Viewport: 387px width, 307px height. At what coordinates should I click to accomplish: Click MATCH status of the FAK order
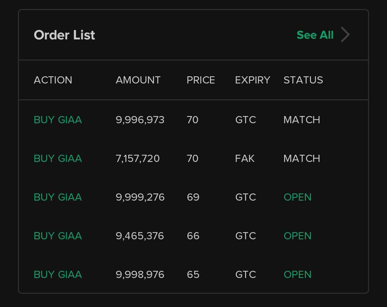[302, 158]
